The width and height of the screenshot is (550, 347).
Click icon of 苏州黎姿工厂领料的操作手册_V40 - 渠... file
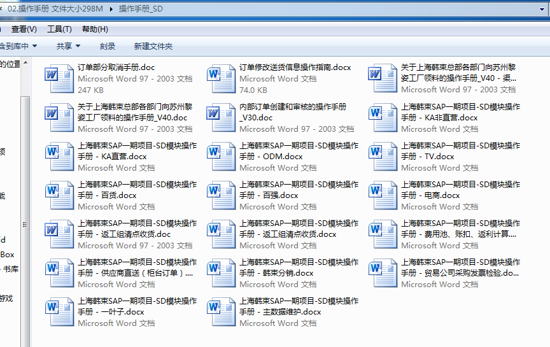click(383, 78)
